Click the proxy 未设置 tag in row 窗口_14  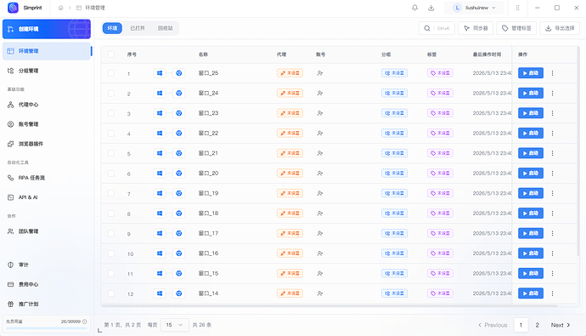point(290,293)
